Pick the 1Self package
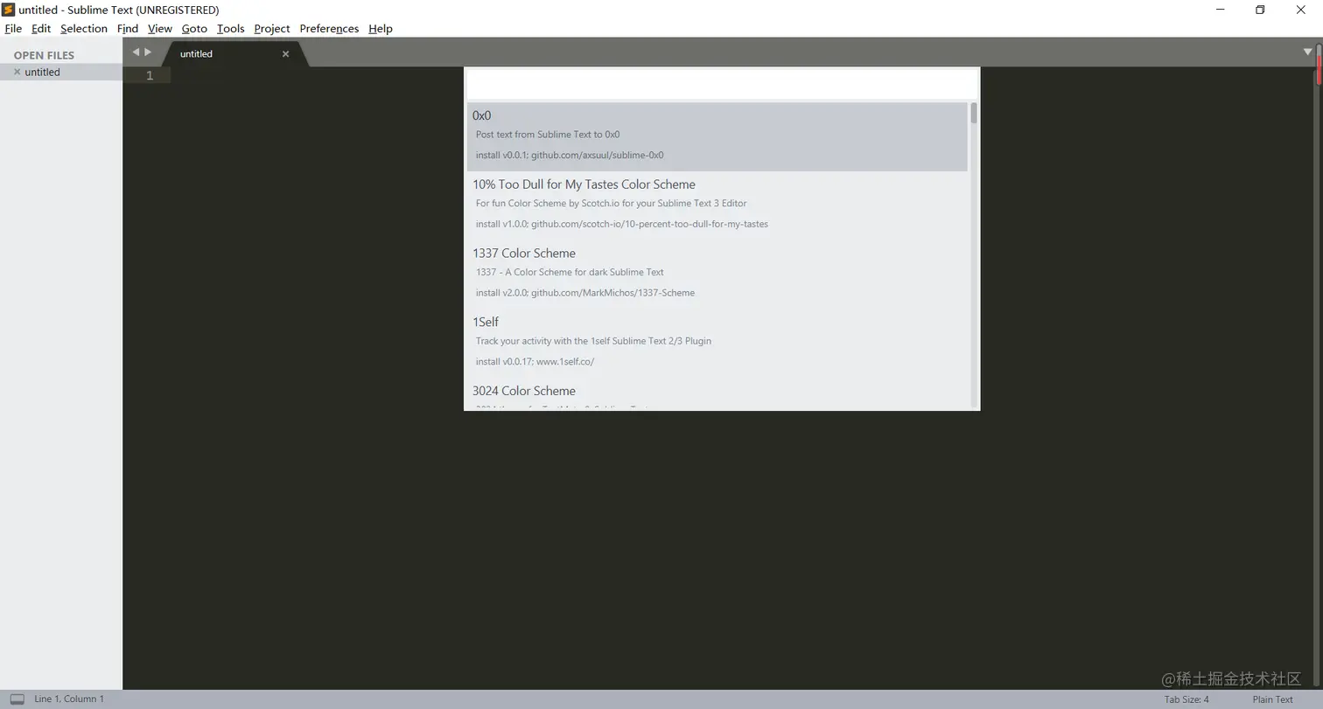The height and width of the screenshot is (709, 1323). tap(717, 342)
